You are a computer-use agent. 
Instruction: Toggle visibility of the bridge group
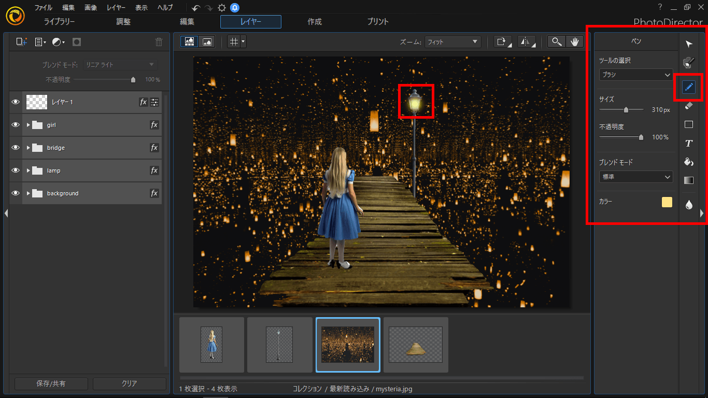tap(16, 148)
